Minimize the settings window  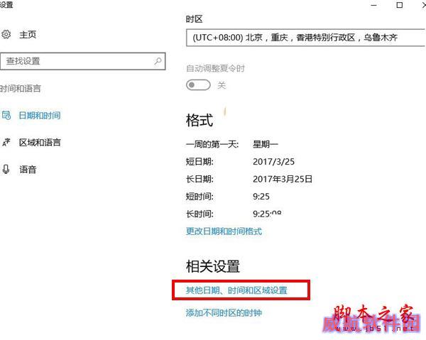[374, 5]
